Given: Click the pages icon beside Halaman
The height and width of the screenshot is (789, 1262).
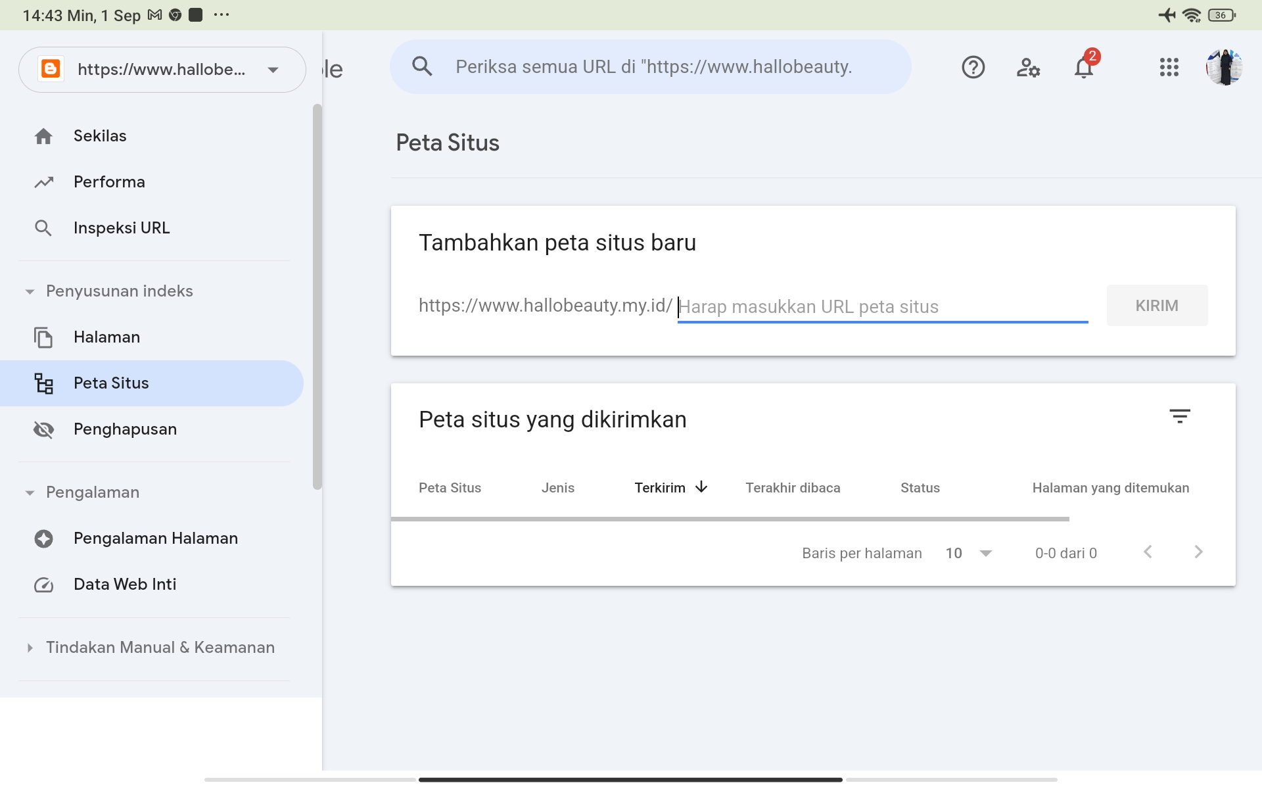Looking at the screenshot, I should coord(43,337).
